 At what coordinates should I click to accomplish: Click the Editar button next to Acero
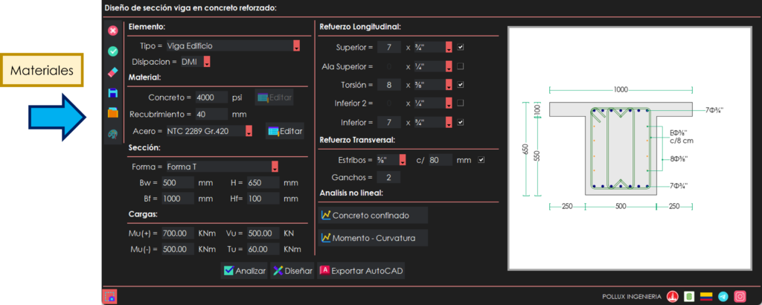click(285, 132)
